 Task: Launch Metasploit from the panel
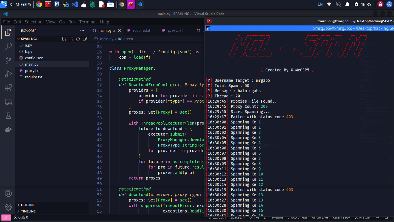[57, 4]
